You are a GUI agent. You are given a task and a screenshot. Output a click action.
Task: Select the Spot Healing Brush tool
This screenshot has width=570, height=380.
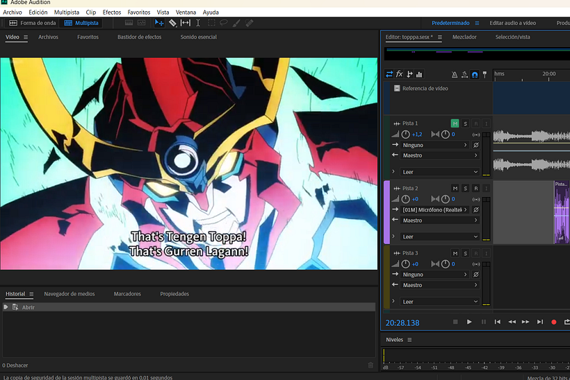[250, 23]
